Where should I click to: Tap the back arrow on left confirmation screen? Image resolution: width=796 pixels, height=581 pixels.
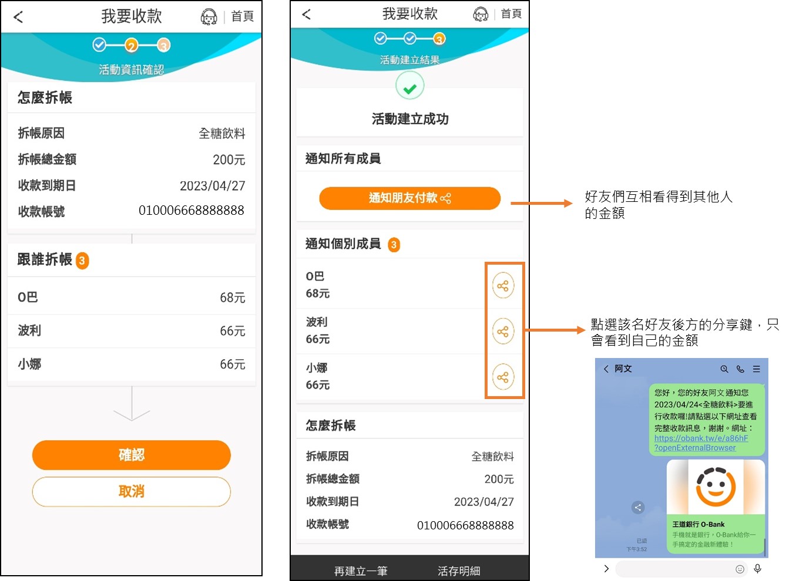(18, 17)
